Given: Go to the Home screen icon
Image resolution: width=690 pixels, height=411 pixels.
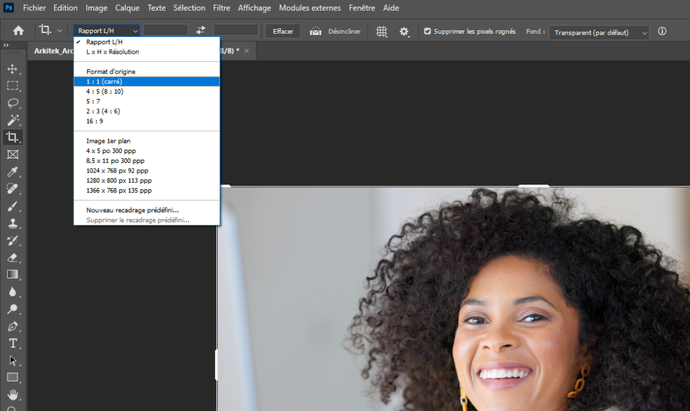Looking at the screenshot, I should pyautogui.click(x=18, y=30).
